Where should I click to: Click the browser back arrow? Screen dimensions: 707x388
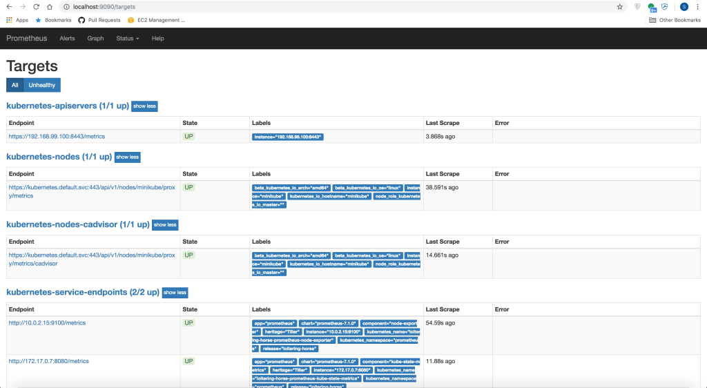click(9, 7)
